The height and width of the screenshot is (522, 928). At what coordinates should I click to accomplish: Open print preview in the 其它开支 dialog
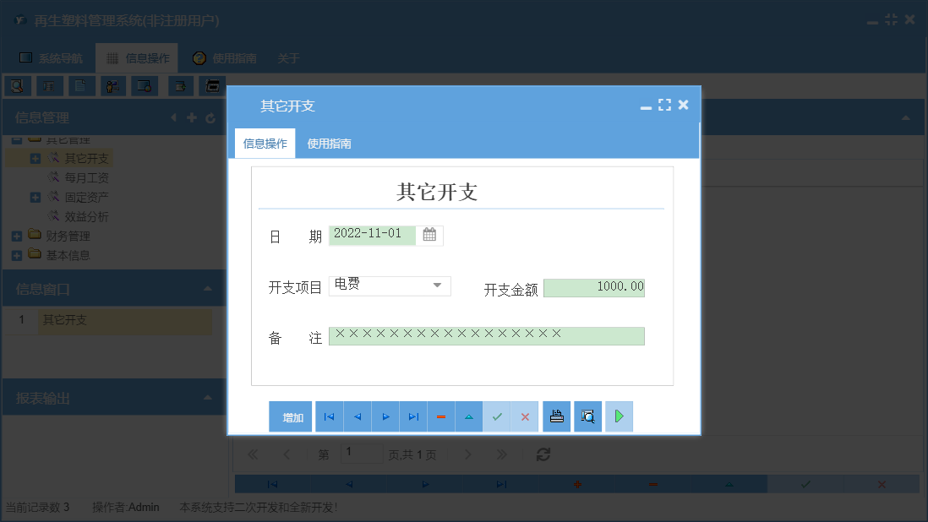coord(587,416)
